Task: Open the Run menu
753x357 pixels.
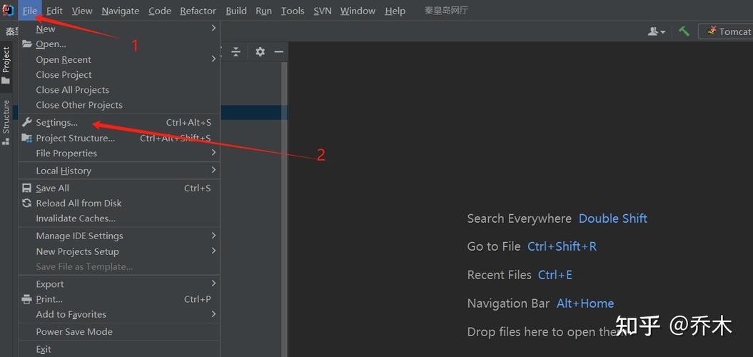Action: point(263,11)
